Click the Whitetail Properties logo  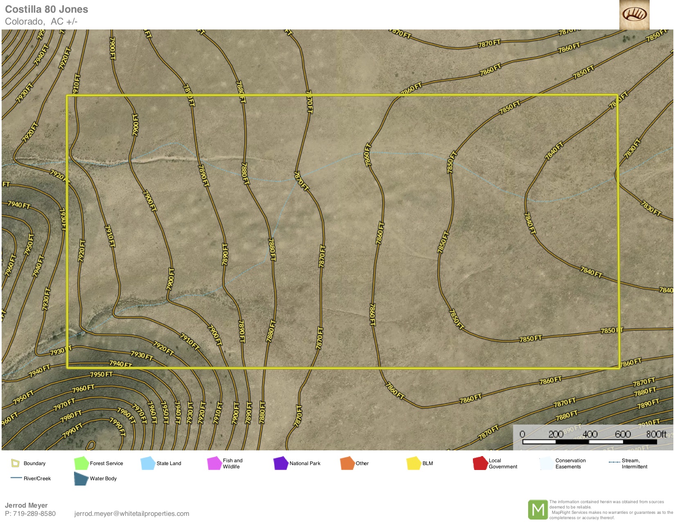(x=634, y=15)
